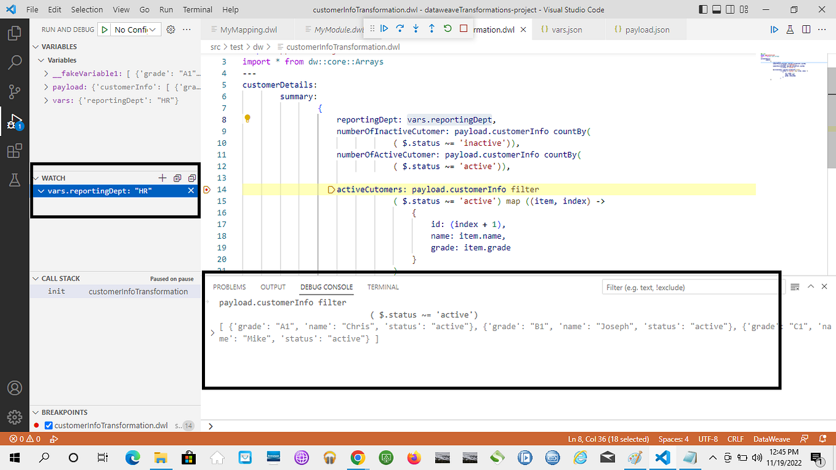Image resolution: width=836 pixels, height=470 pixels.
Task: Expand the payload variable in Variables panel
Action: (45, 86)
